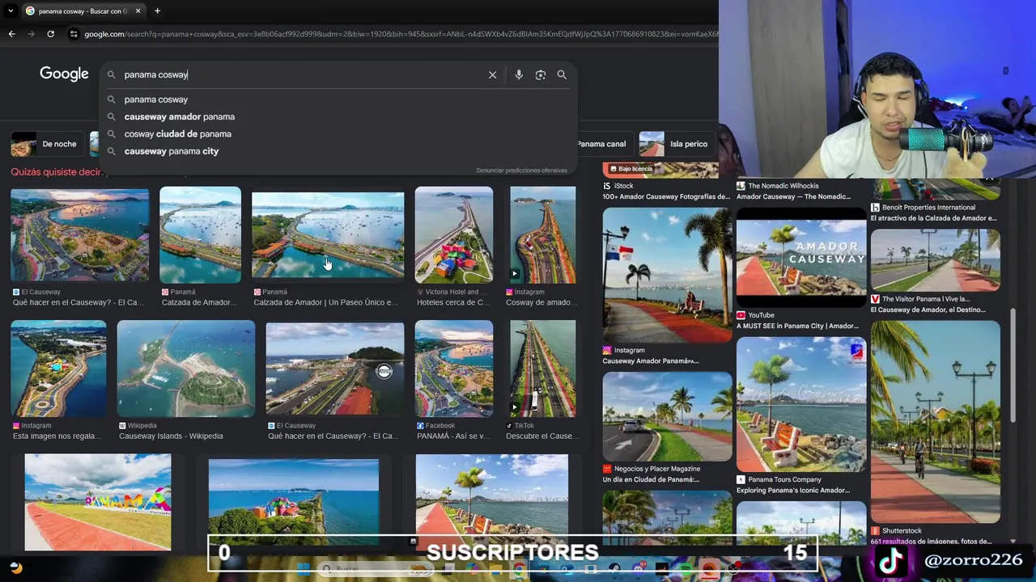1036x582 pixels.
Task: Open 'Qué hacer en el Causeway?' El Causeway thumbnail
Action: [x=79, y=235]
